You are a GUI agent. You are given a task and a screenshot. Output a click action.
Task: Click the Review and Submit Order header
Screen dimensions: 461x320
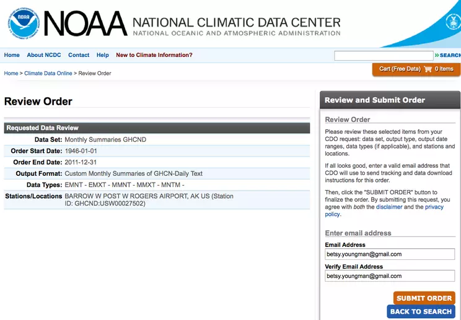pos(390,100)
